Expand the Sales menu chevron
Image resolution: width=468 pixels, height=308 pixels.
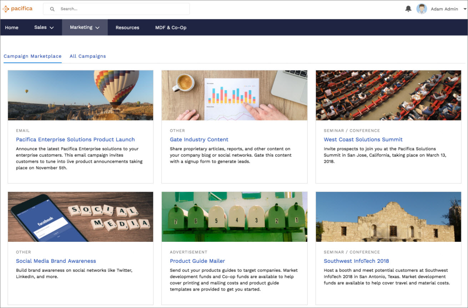pos(52,28)
